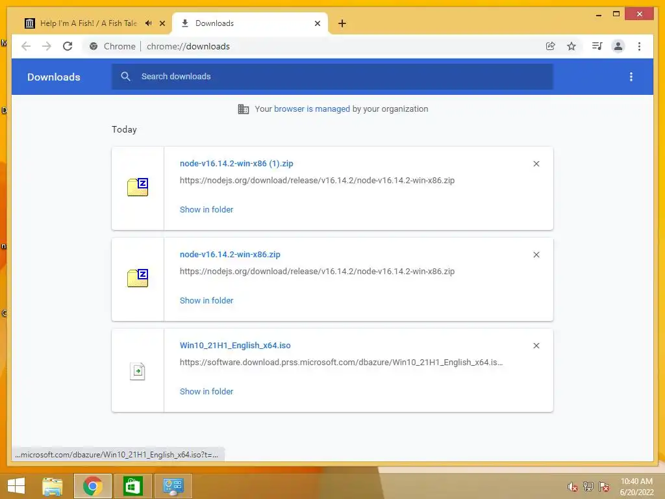Screen dimensions: 665x499
Task: Click zip icon of node-v16.14.2-win-x86 (1).zip
Action: click(138, 187)
